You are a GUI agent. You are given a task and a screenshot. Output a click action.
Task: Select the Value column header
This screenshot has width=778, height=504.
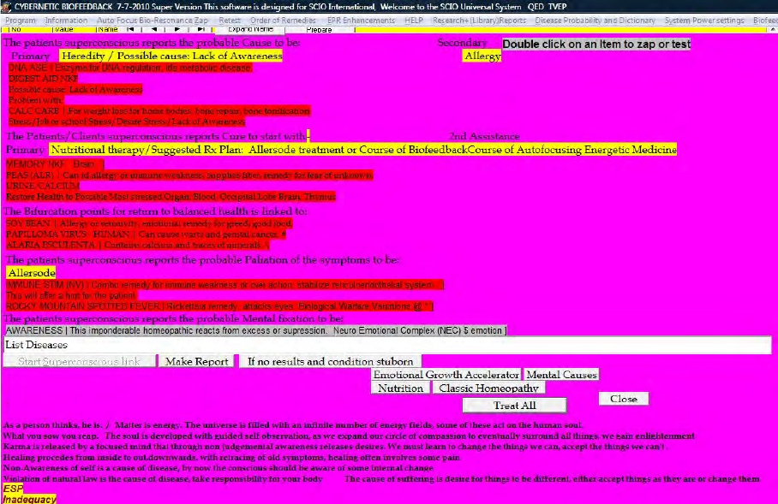coord(64,29)
